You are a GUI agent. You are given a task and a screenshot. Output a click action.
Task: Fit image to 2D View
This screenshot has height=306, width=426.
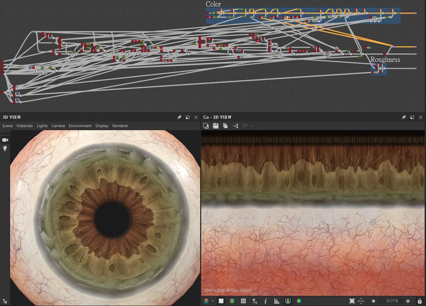(x=352, y=301)
